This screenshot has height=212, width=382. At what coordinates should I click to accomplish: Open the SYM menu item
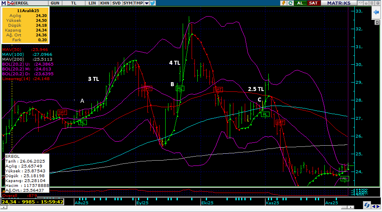point(128,3)
